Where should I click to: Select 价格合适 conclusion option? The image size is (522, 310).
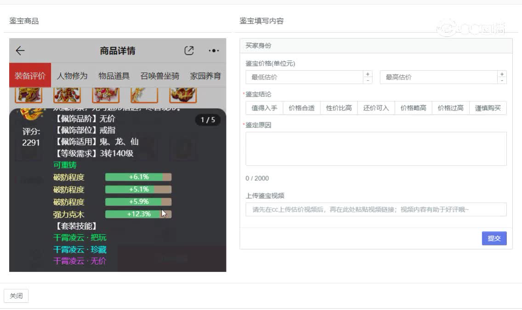(301, 108)
